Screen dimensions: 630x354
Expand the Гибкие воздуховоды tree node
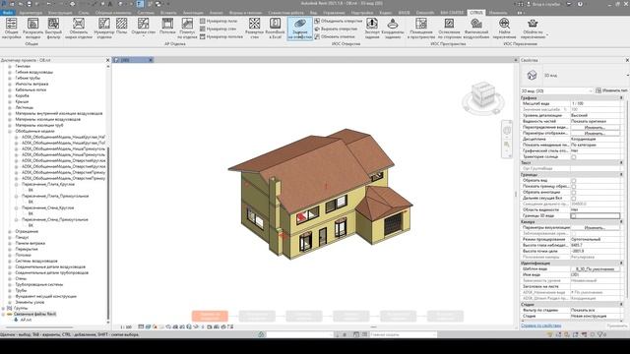coord(10,72)
